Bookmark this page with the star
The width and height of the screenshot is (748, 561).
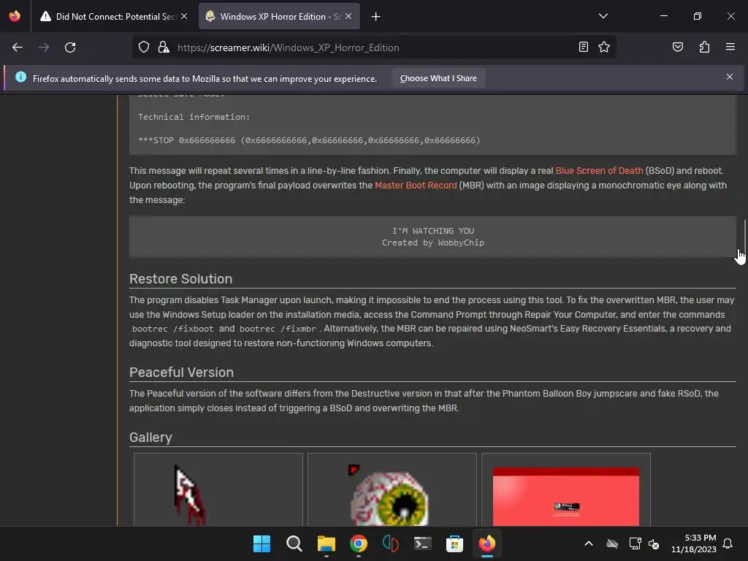pyautogui.click(x=604, y=47)
